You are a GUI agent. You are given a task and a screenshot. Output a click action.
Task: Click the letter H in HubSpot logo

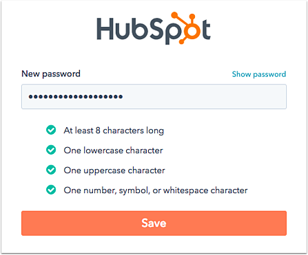[105, 29]
